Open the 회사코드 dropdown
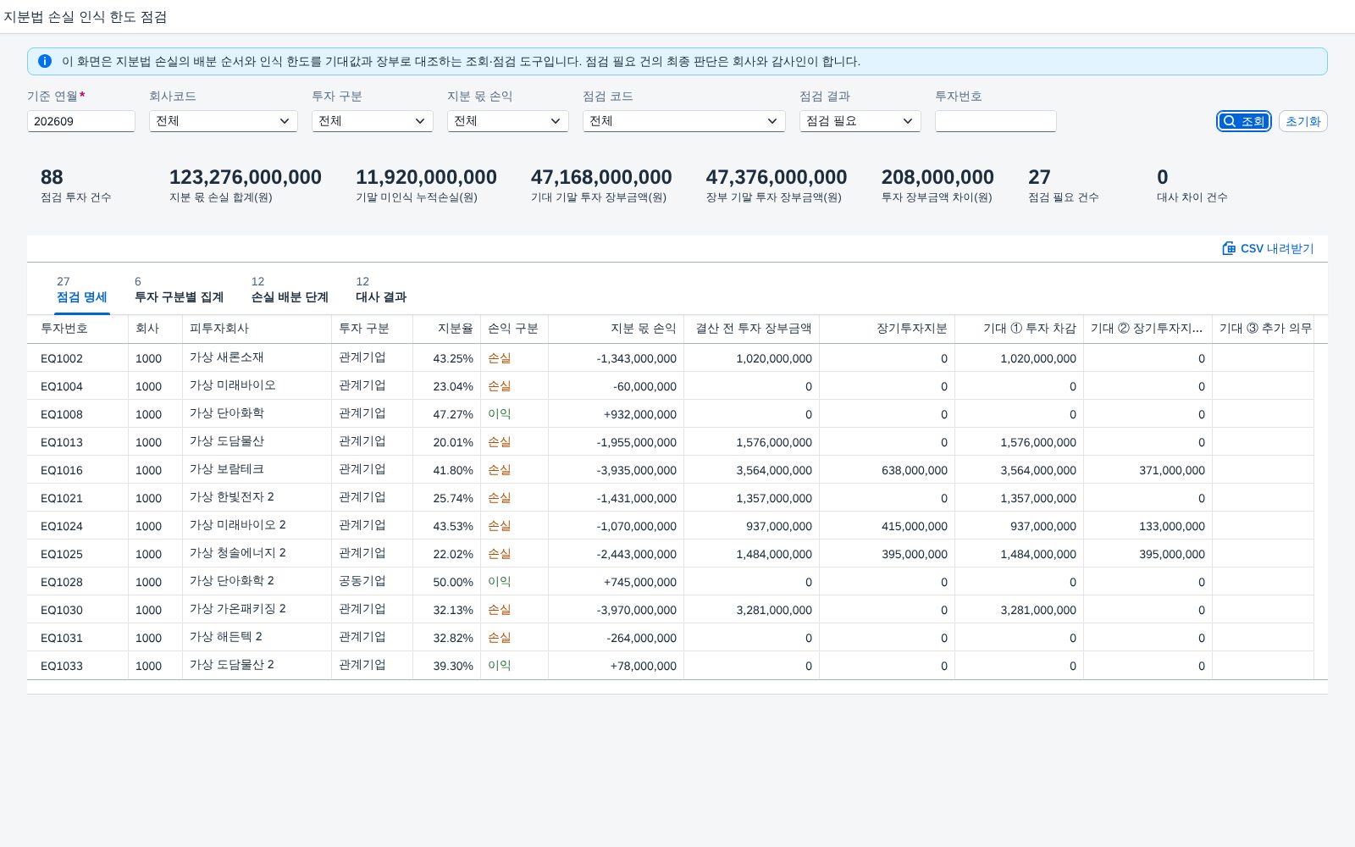The image size is (1355, 847). 224,121
